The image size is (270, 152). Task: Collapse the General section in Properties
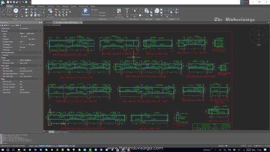click(x=40, y=31)
